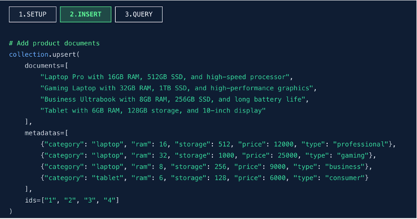Place cursor on the 'metadatas=[' line
This screenshot has height=219, width=417.
click(x=46, y=133)
